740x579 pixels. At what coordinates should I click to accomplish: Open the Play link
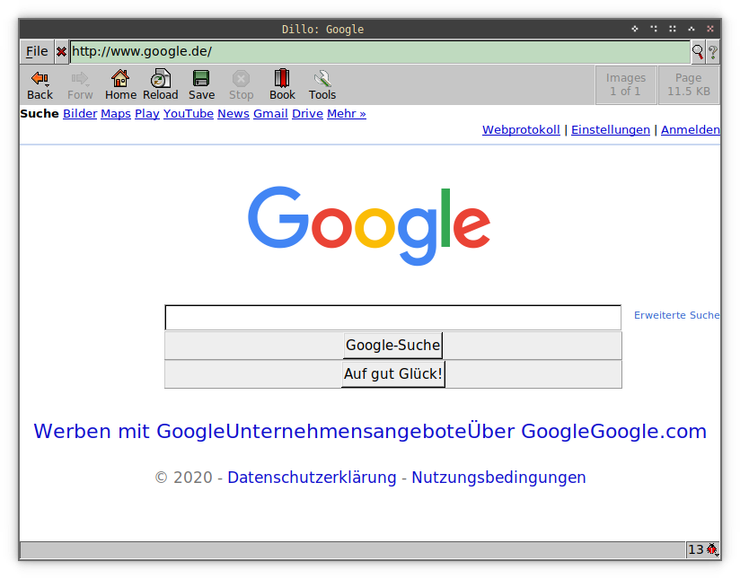(x=146, y=114)
